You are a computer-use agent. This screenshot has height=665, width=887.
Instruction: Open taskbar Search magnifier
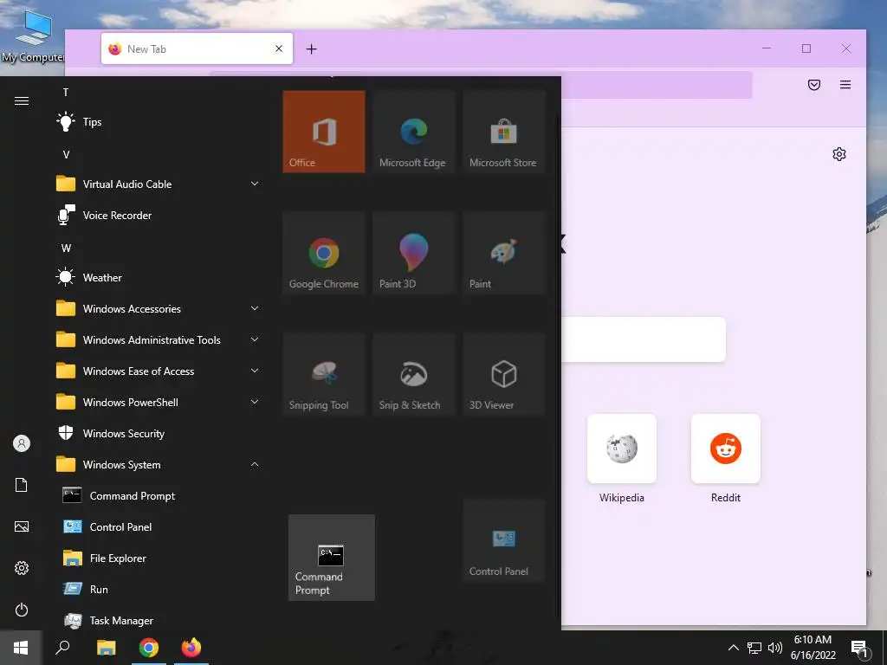(62, 648)
